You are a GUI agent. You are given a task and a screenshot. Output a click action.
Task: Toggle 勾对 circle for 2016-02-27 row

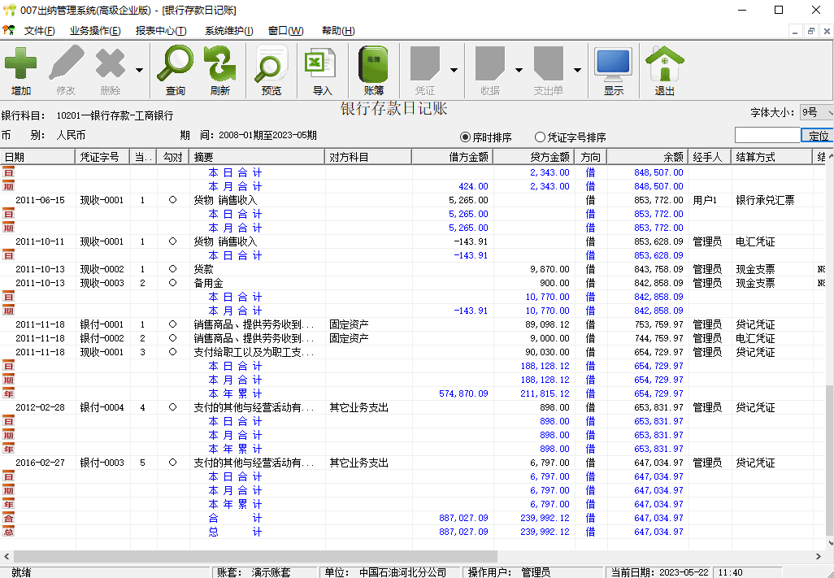[172, 463]
